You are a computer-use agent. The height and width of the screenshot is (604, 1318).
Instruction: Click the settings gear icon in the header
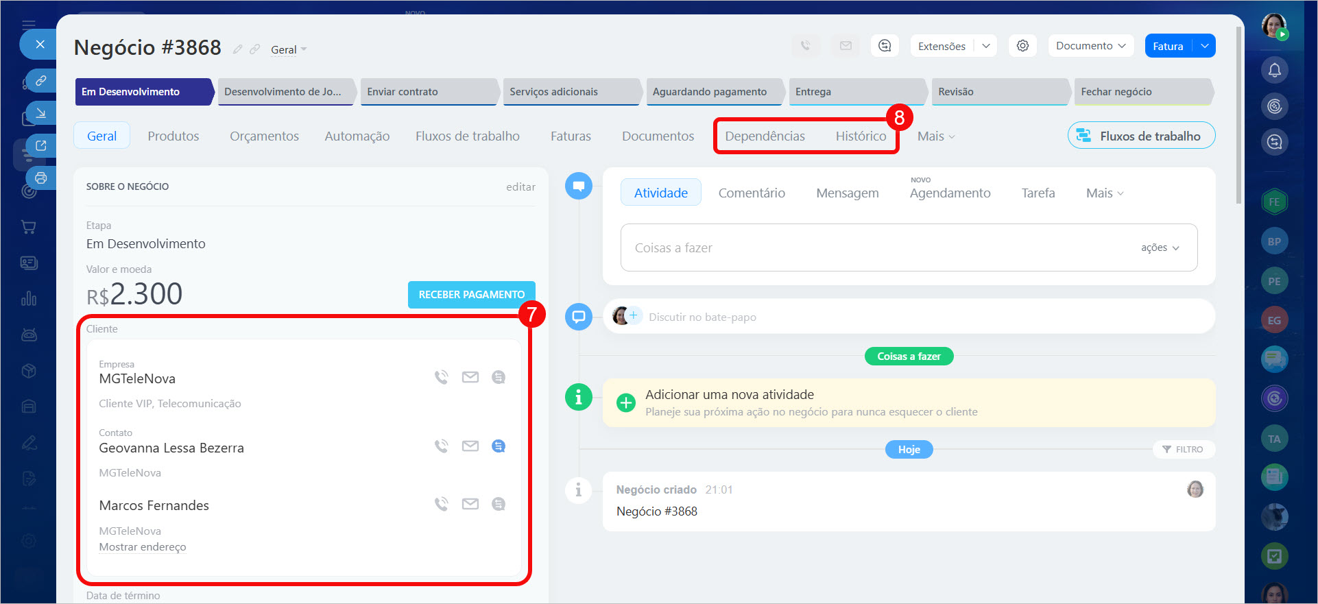[x=1022, y=46]
